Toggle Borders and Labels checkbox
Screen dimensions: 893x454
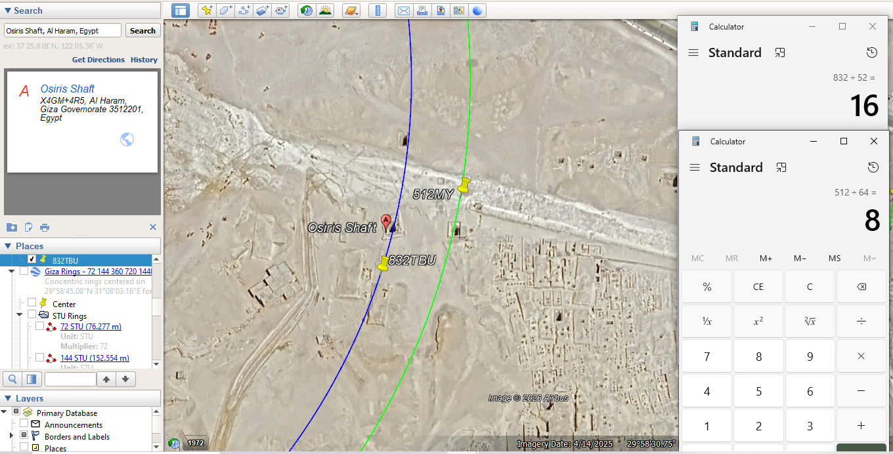tap(24, 436)
